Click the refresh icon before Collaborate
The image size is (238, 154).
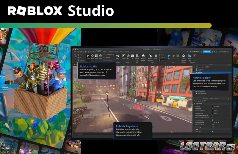click(202, 52)
